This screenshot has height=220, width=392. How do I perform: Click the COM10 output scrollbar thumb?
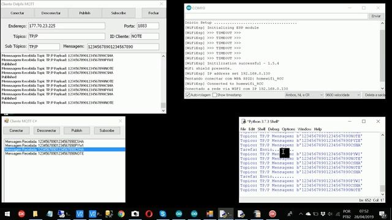(382, 56)
